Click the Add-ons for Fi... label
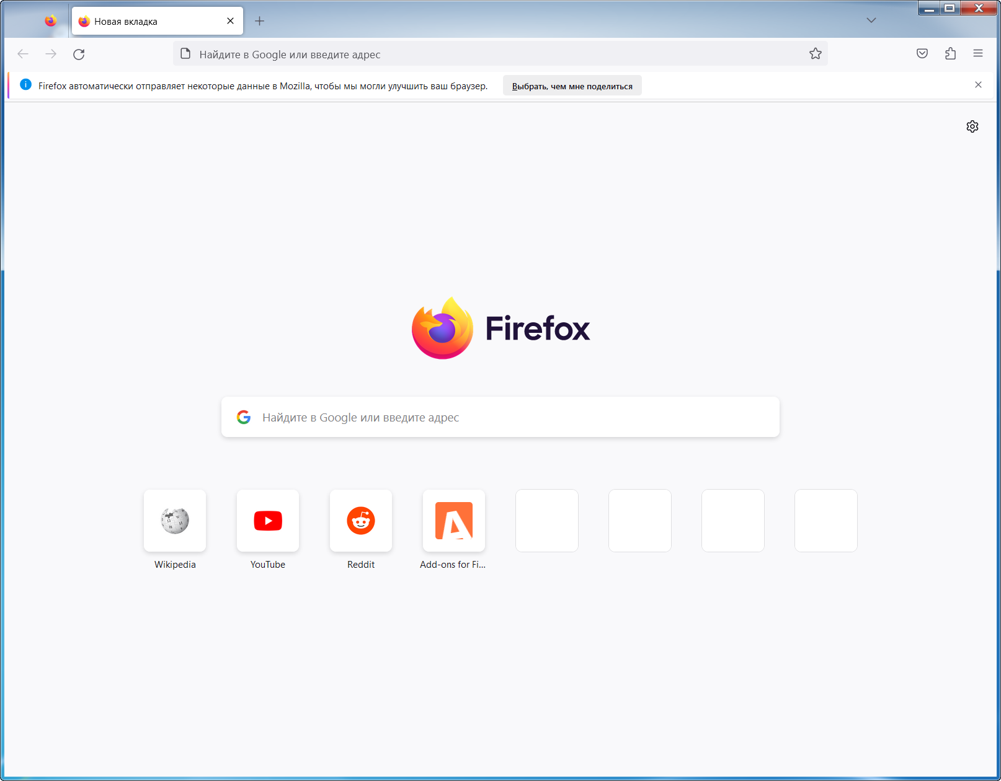This screenshot has width=1001, height=781. pos(453,565)
